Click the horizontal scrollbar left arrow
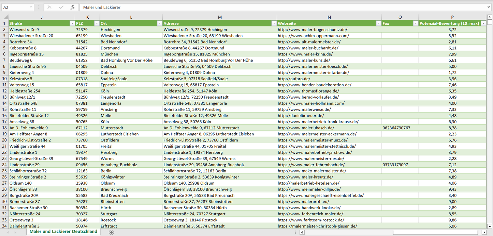493x236 pixels. [302, 232]
